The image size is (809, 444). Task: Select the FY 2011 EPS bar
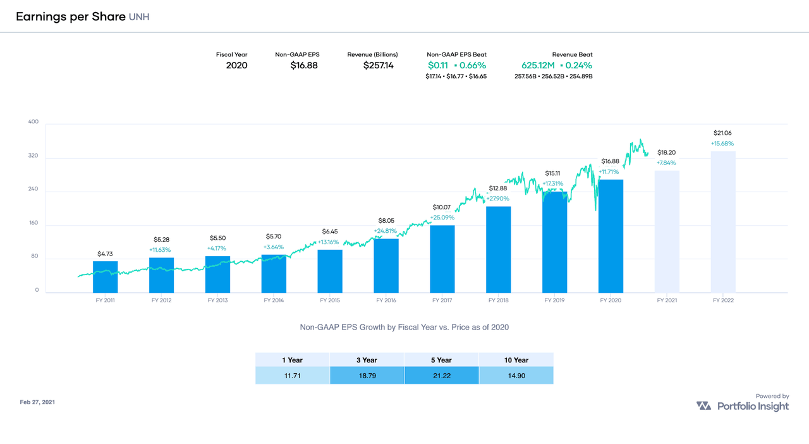pyautogui.click(x=106, y=277)
